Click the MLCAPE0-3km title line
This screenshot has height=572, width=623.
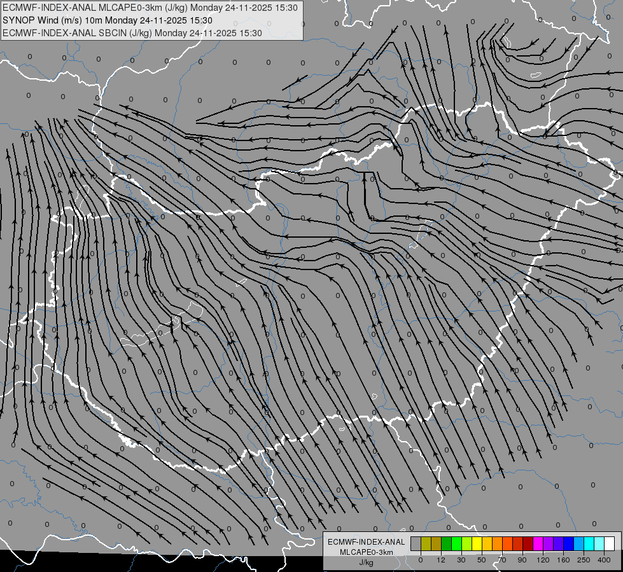(x=150, y=8)
